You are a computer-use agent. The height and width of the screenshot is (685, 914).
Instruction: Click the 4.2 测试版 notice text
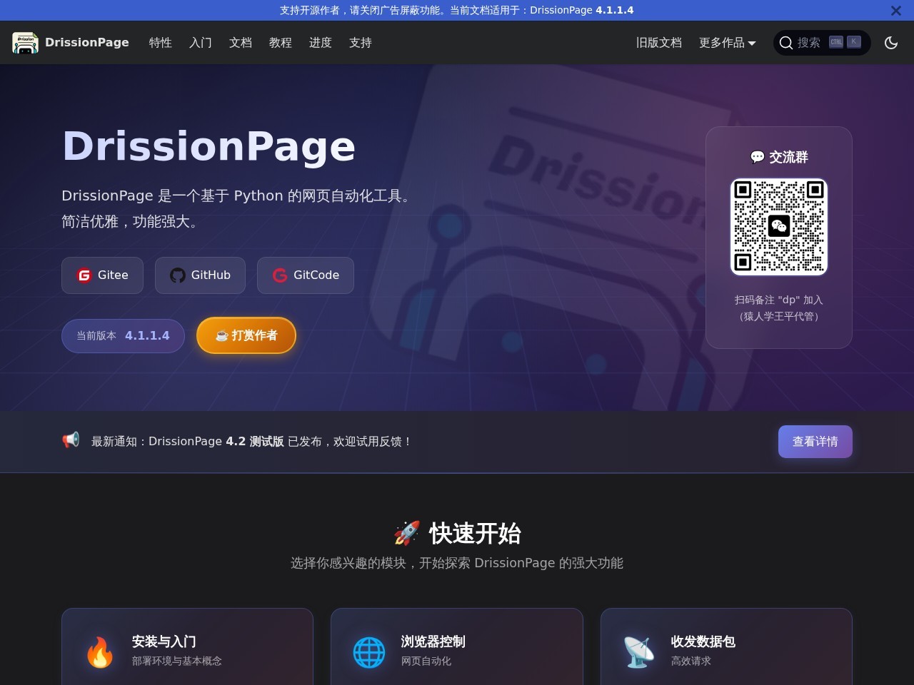coord(255,442)
